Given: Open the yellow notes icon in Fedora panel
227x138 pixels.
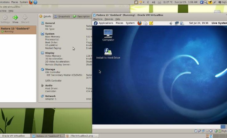Looking at the screenshot, I should [x=151, y=23].
